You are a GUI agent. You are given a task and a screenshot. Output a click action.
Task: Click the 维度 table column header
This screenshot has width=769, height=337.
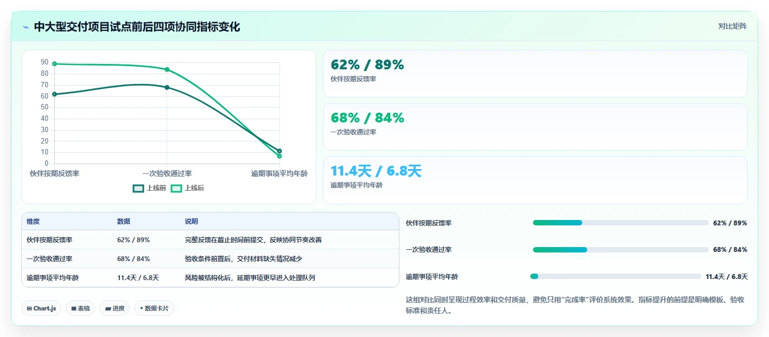coord(33,222)
